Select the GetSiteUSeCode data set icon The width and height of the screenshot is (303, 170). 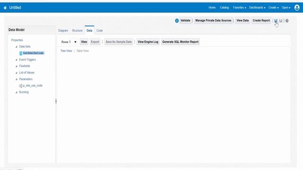click(x=21, y=53)
